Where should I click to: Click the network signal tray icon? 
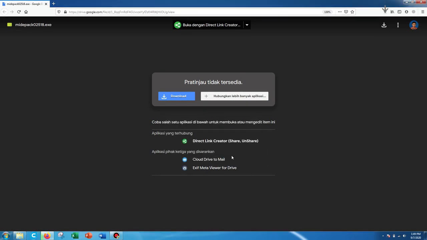tap(399, 236)
